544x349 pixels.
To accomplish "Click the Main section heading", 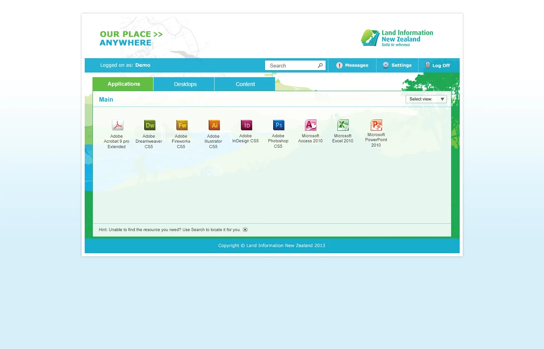I will pos(106,100).
